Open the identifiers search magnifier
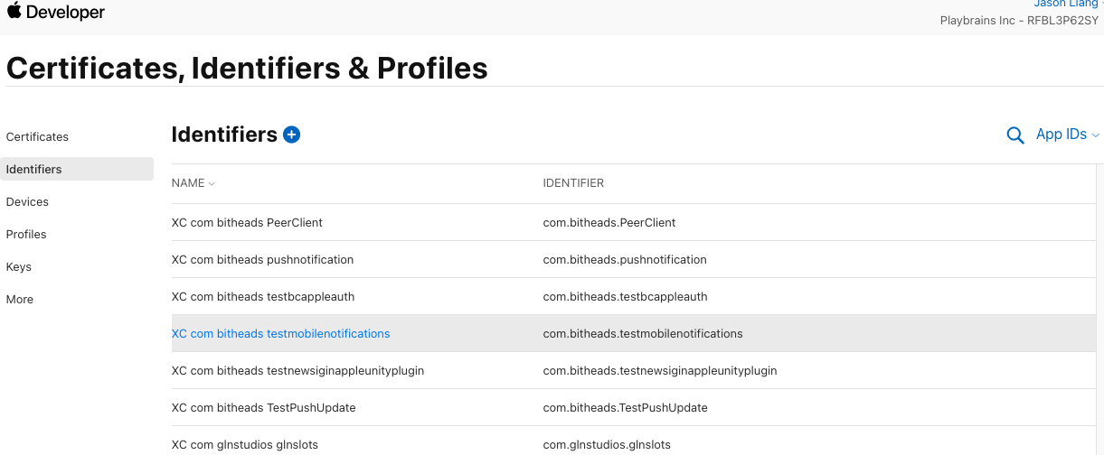1104x455 pixels. pyautogui.click(x=1015, y=135)
